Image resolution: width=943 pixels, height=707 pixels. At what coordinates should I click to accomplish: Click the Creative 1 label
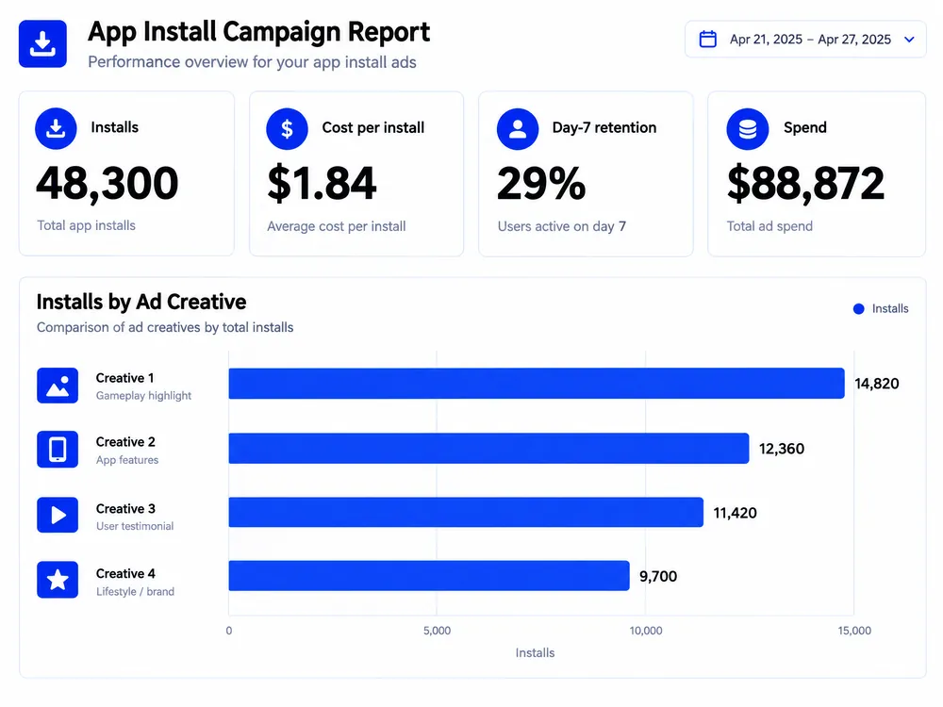(125, 378)
